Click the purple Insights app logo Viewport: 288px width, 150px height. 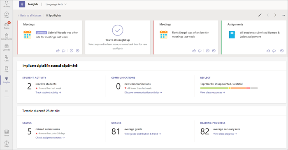pyautogui.click(x=22, y=4)
